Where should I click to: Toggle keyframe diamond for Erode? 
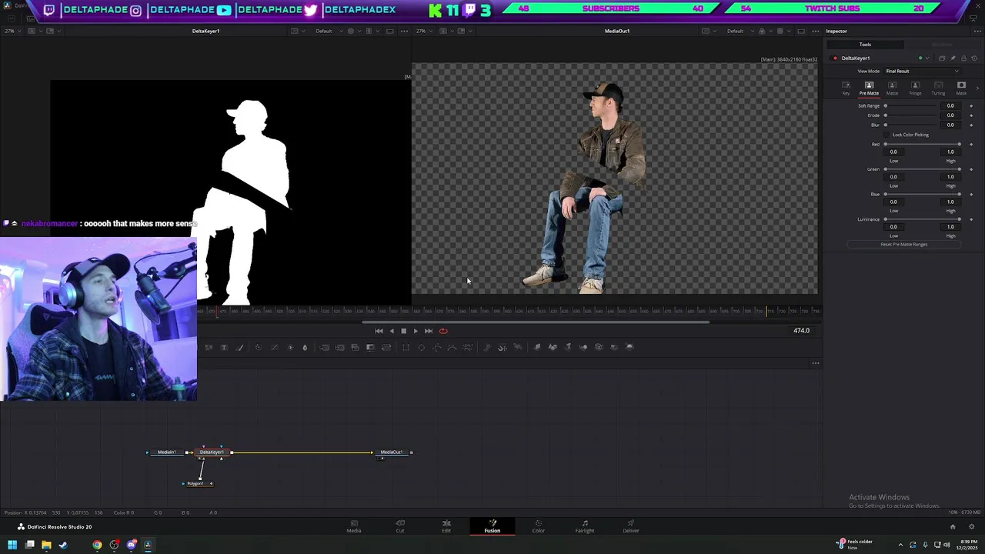coord(971,115)
